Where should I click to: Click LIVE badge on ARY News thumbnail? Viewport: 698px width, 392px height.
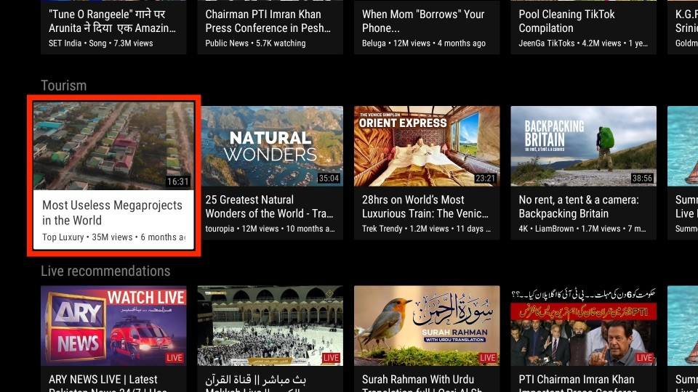point(174,358)
